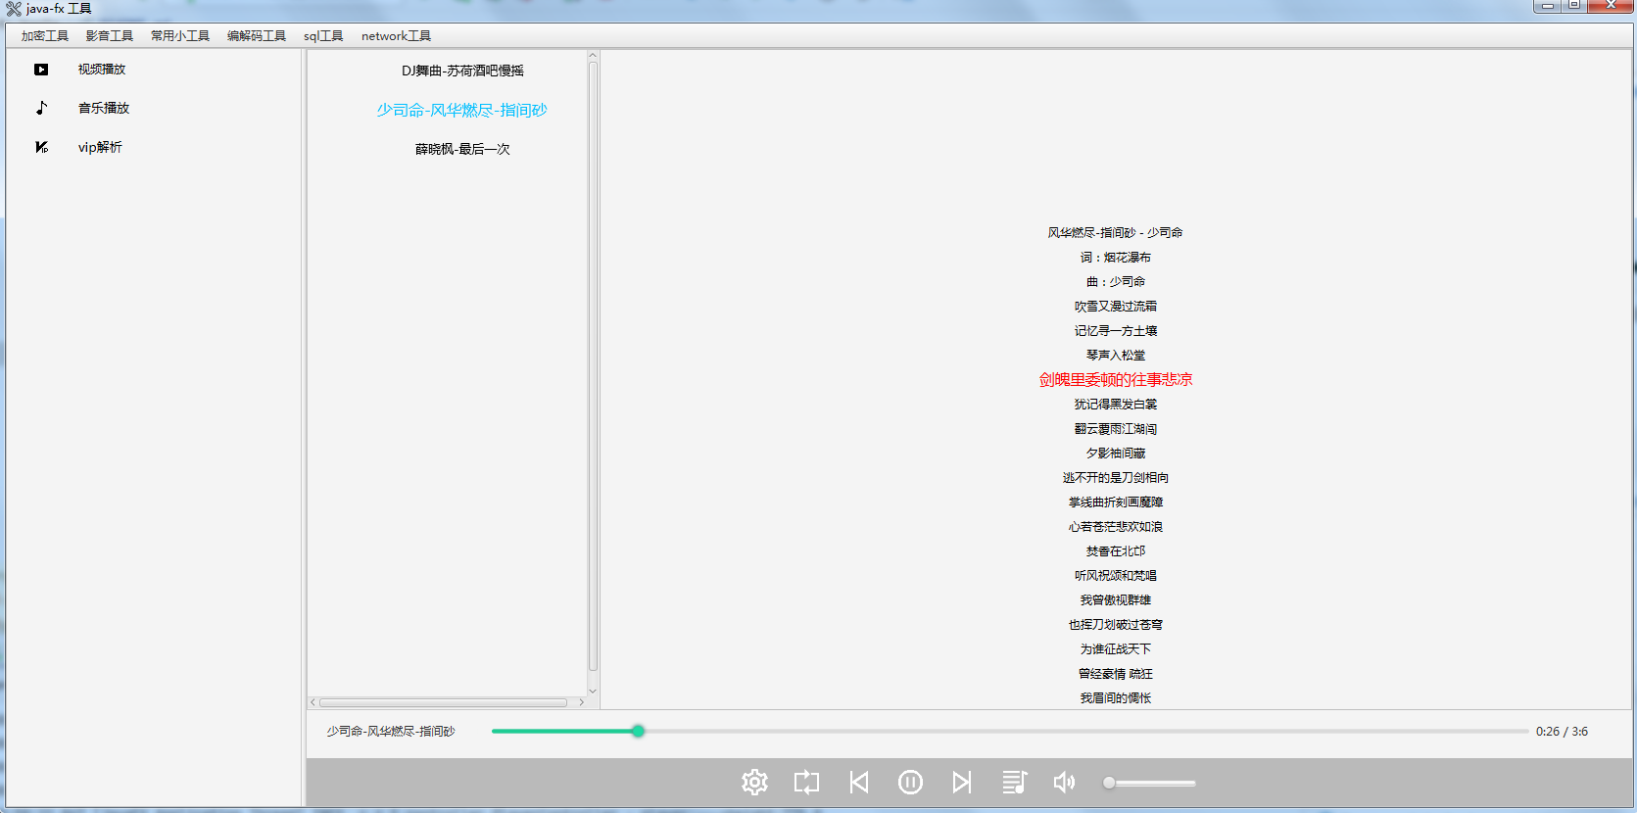The height and width of the screenshot is (813, 1637).
Task: Skip to the previous track
Action: [x=859, y=782]
